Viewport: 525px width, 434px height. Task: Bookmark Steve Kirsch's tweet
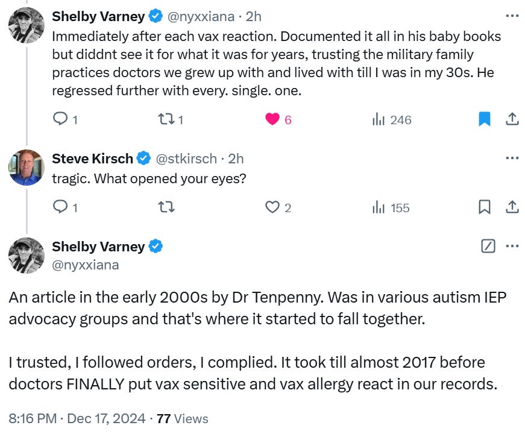485,207
